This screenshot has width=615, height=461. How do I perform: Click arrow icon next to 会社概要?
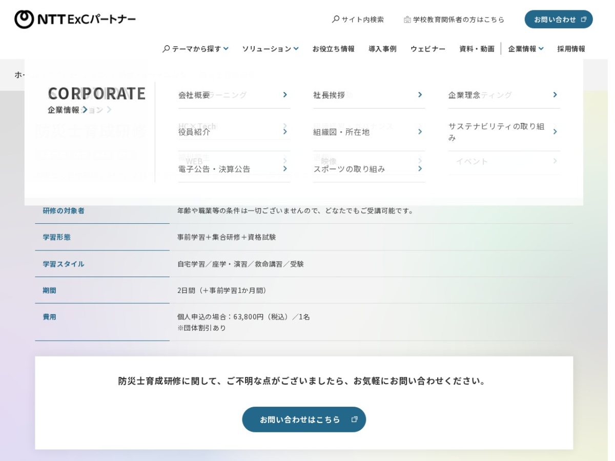(x=285, y=95)
